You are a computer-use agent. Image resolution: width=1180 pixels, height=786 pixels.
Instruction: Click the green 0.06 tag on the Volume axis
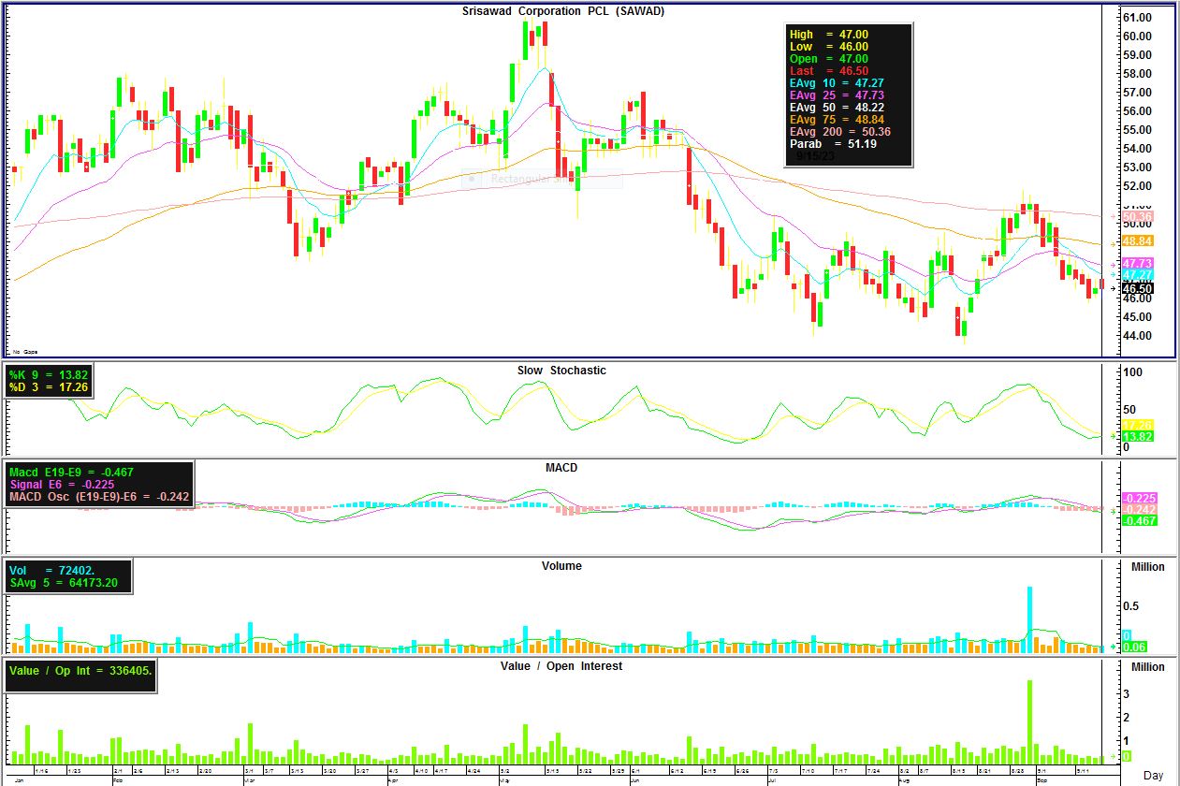(1133, 648)
